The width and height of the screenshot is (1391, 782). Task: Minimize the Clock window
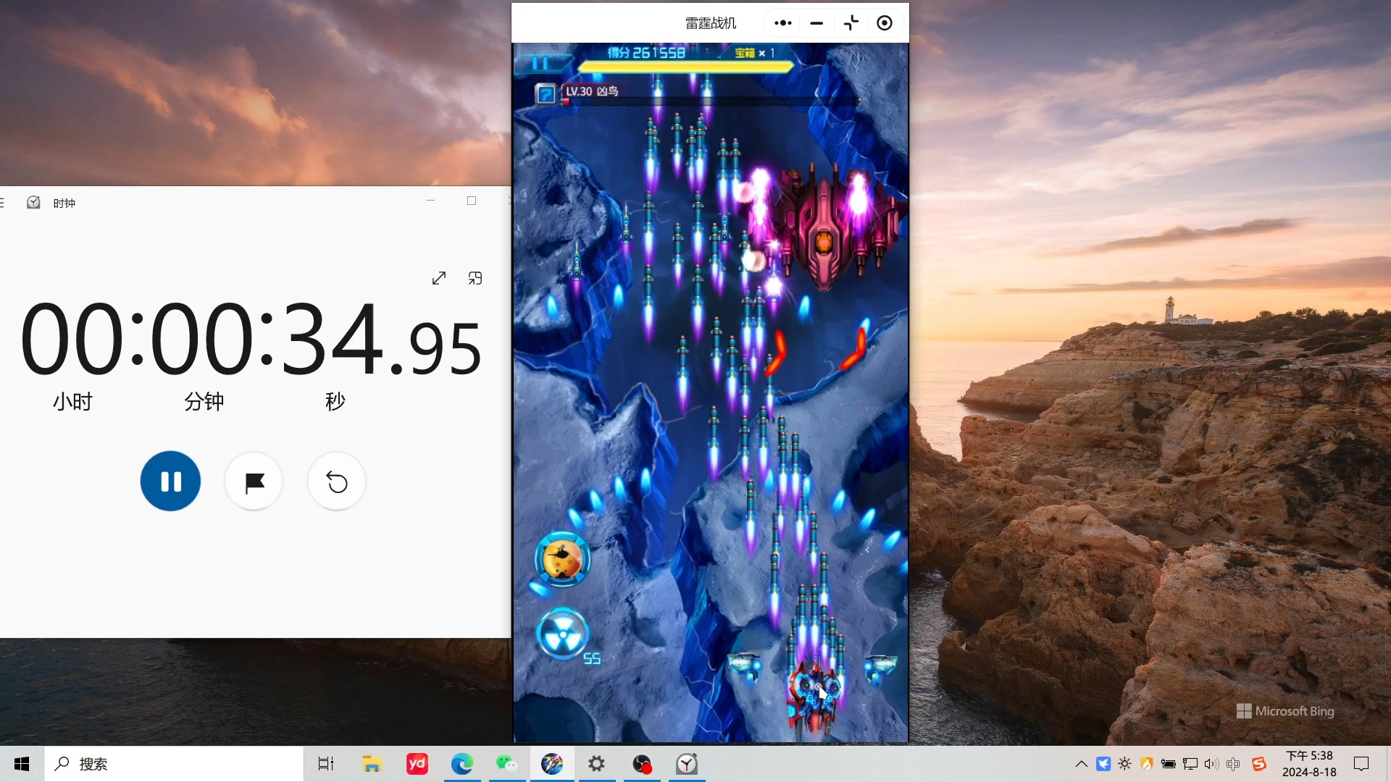(x=430, y=201)
